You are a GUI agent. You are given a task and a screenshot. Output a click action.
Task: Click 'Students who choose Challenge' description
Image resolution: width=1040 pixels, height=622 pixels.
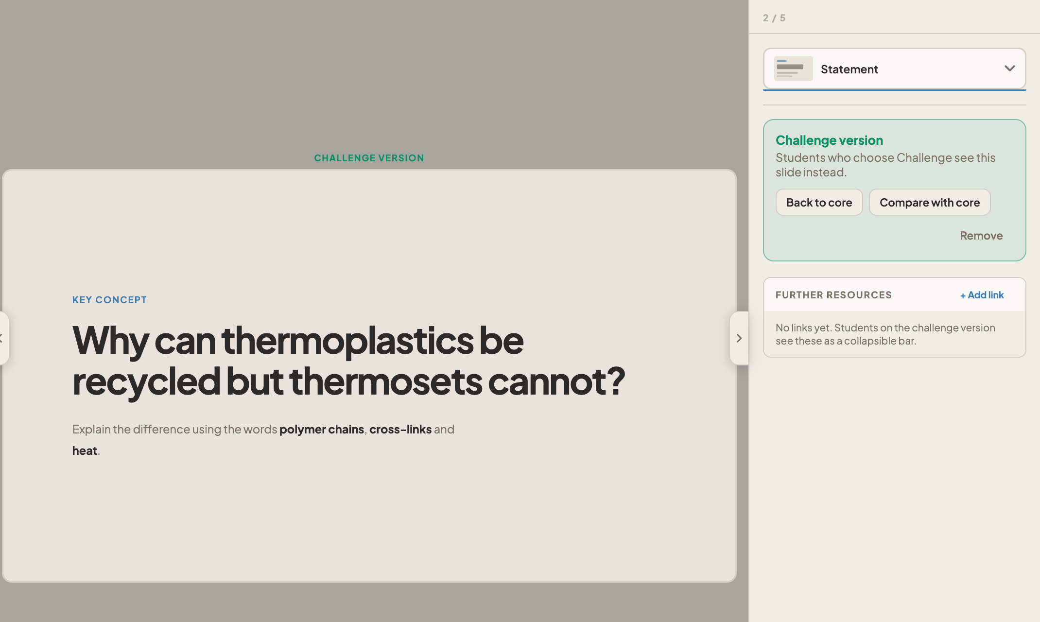(885, 165)
